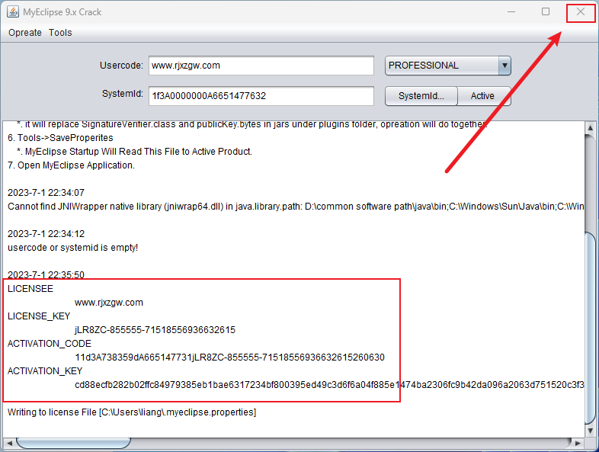Image resolution: width=599 pixels, height=452 pixels.
Task: Click the timestamp 2023-7-1 22:34:12
Action: (x=46, y=234)
